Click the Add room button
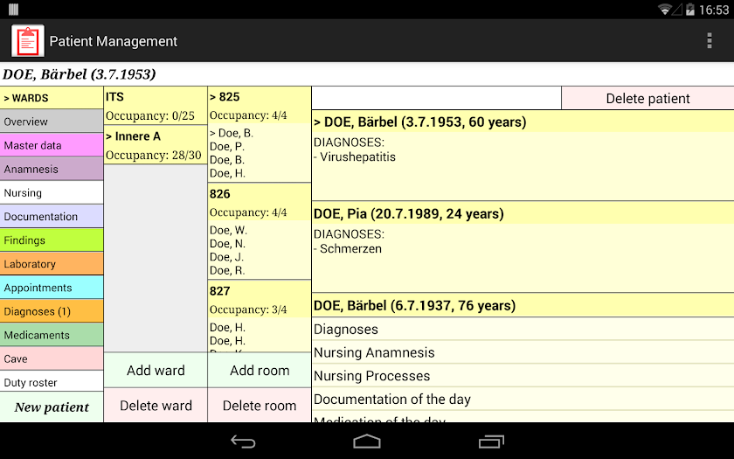 pyautogui.click(x=260, y=371)
